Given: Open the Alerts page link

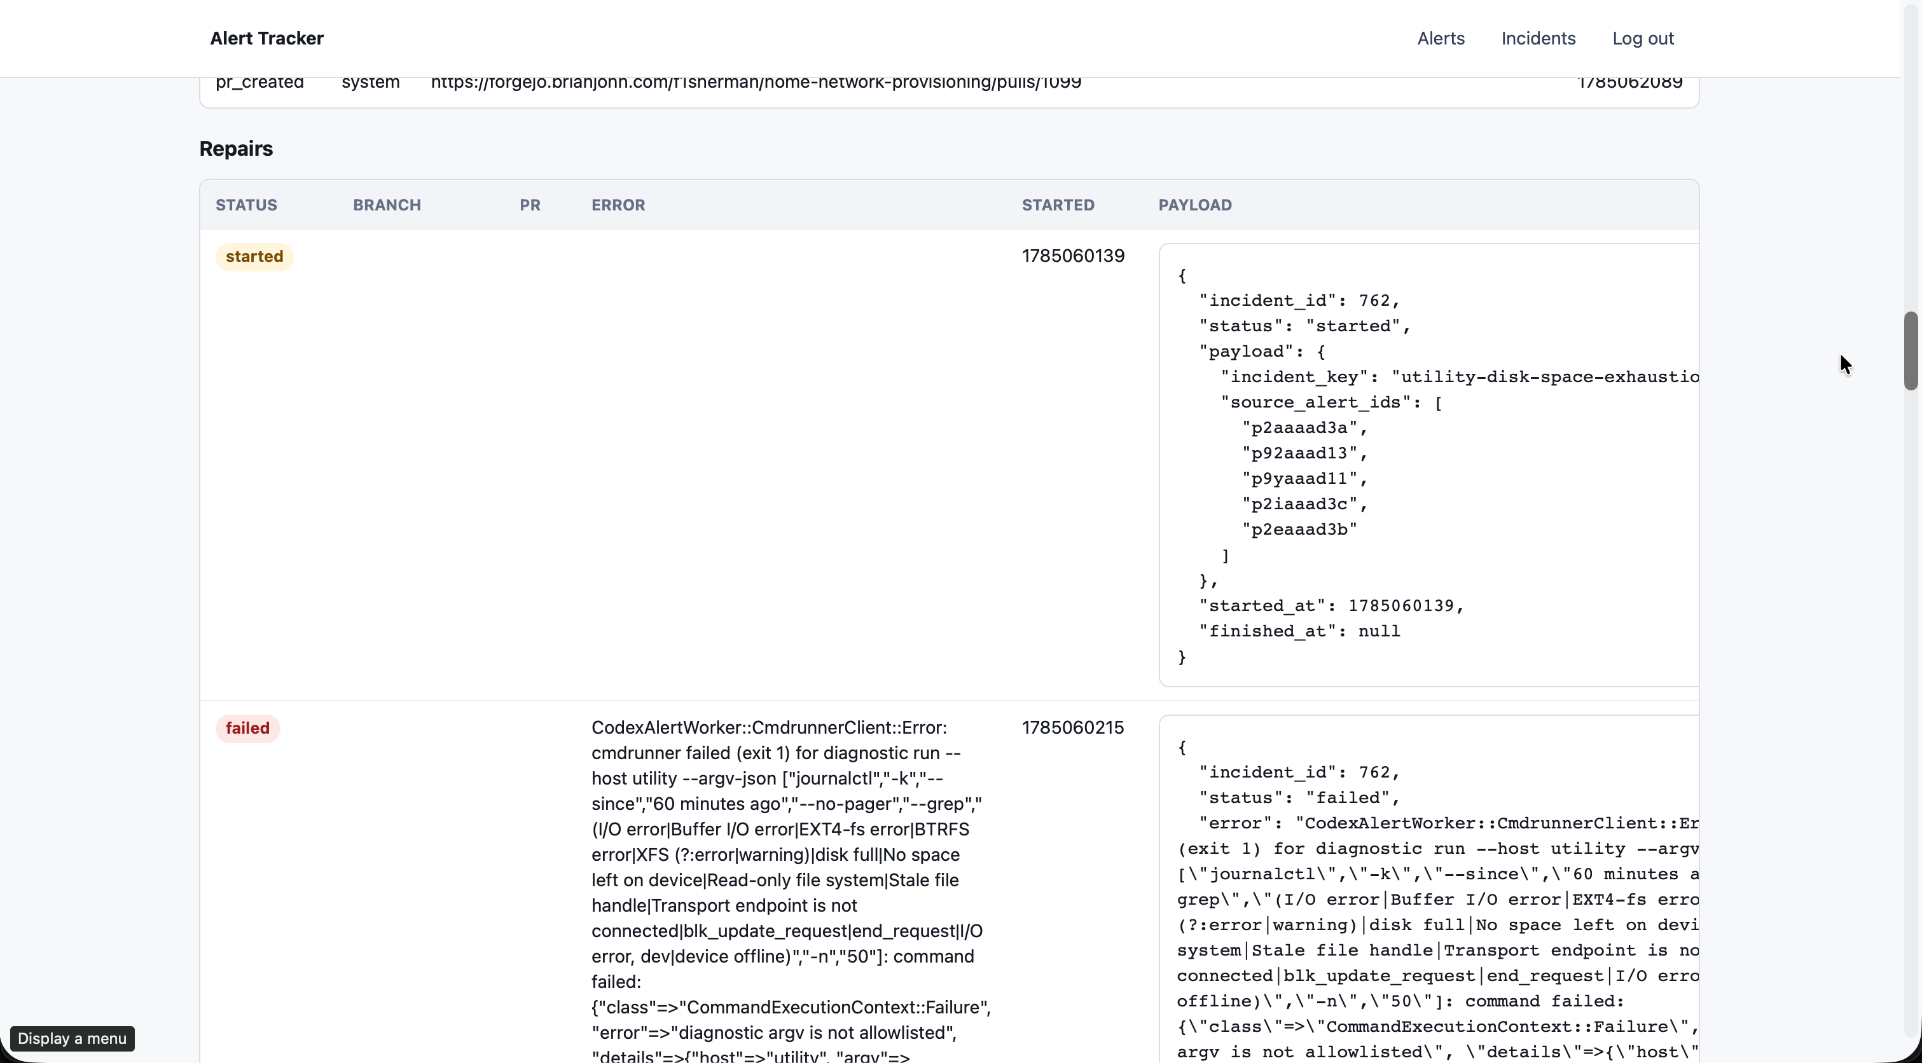Looking at the screenshot, I should pyautogui.click(x=1441, y=38).
